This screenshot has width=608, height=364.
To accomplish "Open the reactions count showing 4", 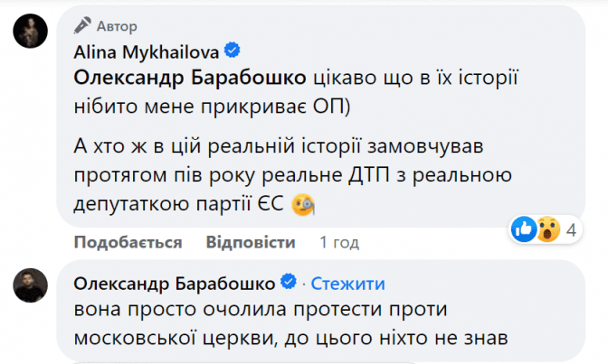I will (x=572, y=230).
